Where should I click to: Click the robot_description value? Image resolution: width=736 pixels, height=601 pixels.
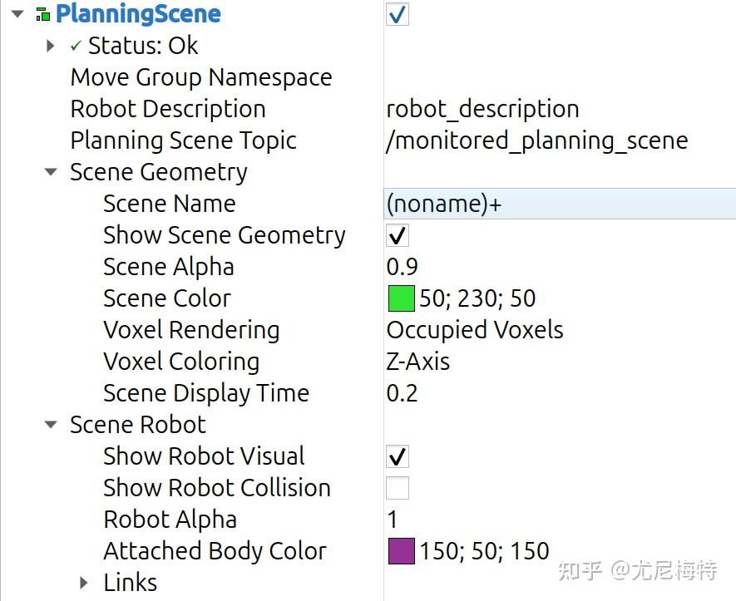(x=482, y=110)
